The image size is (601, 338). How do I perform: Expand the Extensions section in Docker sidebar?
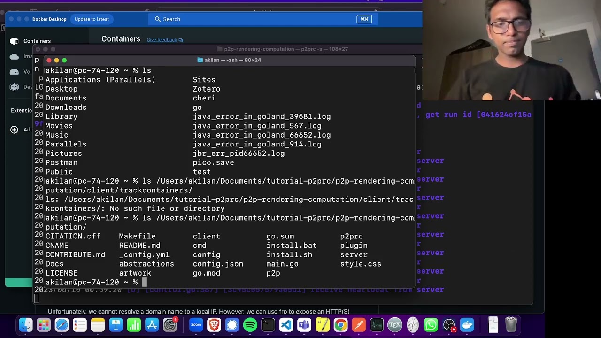tap(22, 111)
